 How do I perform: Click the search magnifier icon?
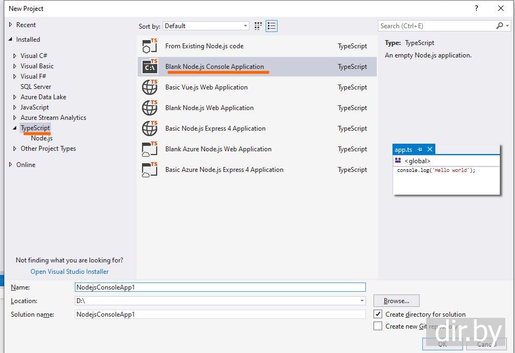(x=499, y=26)
